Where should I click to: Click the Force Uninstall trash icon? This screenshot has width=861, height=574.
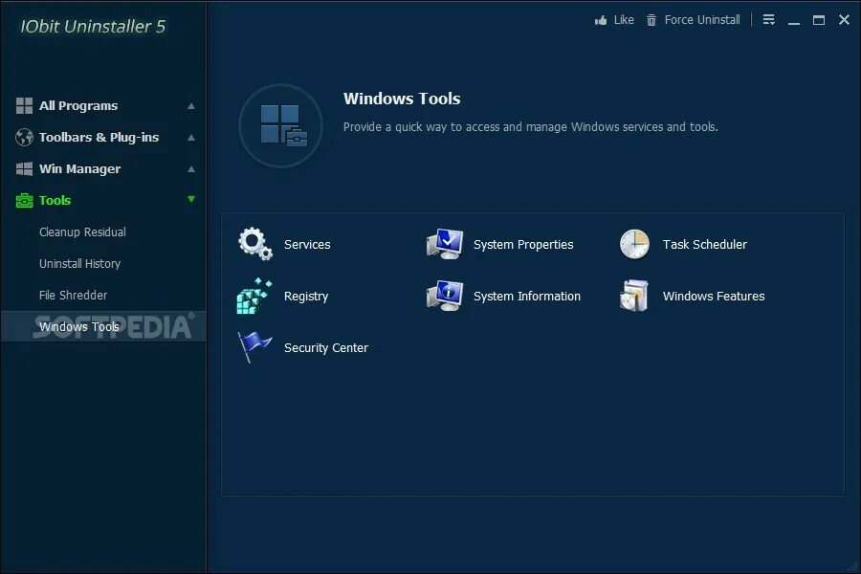coord(651,20)
